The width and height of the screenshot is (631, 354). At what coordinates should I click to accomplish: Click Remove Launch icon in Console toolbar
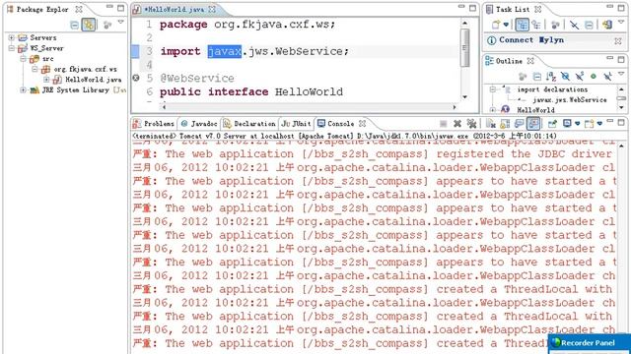pyautogui.click(x=457, y=124)
